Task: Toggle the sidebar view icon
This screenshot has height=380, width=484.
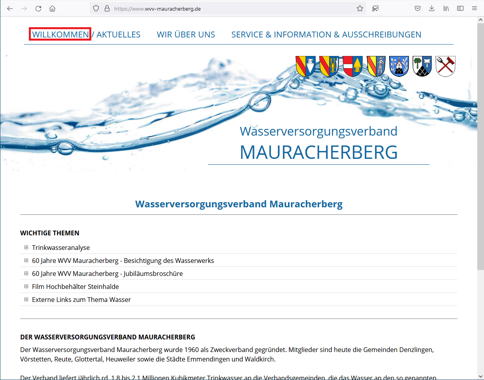Action: pos(460,8)
